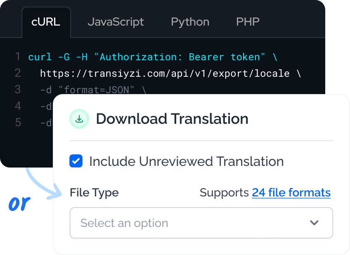Select the JavaScript code tab
The height and width of the screenshot is (255, 350).
click(116, 22)
